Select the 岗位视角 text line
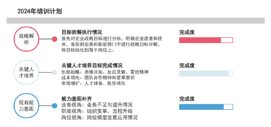 pos(100,118)
